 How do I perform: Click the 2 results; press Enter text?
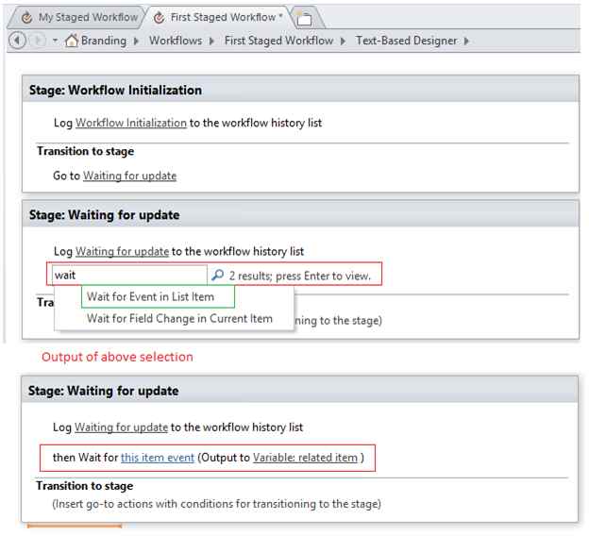(x=300, y=276)
